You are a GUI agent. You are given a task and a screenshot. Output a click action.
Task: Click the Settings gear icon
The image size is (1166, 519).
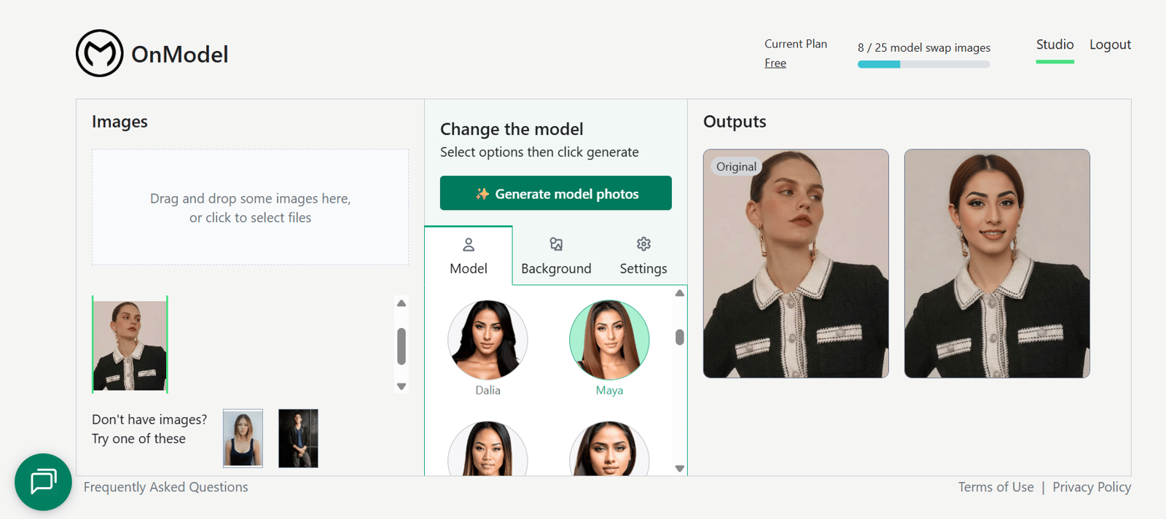click(x=643, y=243)
